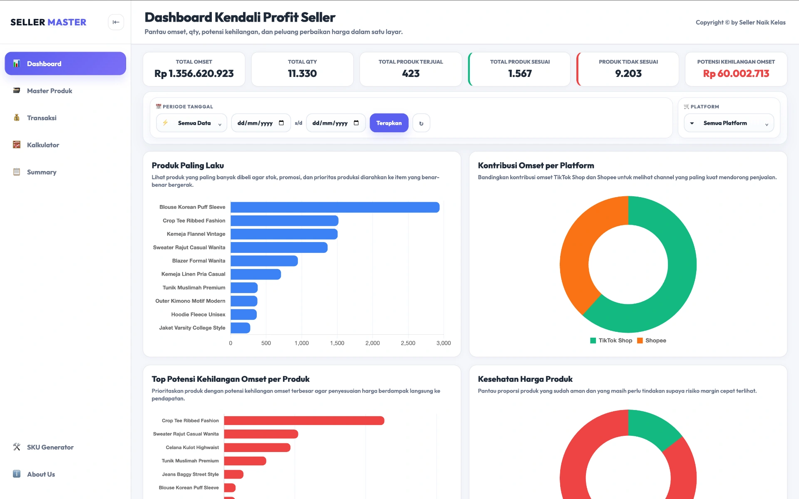Toggle Shopee legend orange swatch
The height and width of the screenshot is (499, 799).
click(x=640, y=341)
